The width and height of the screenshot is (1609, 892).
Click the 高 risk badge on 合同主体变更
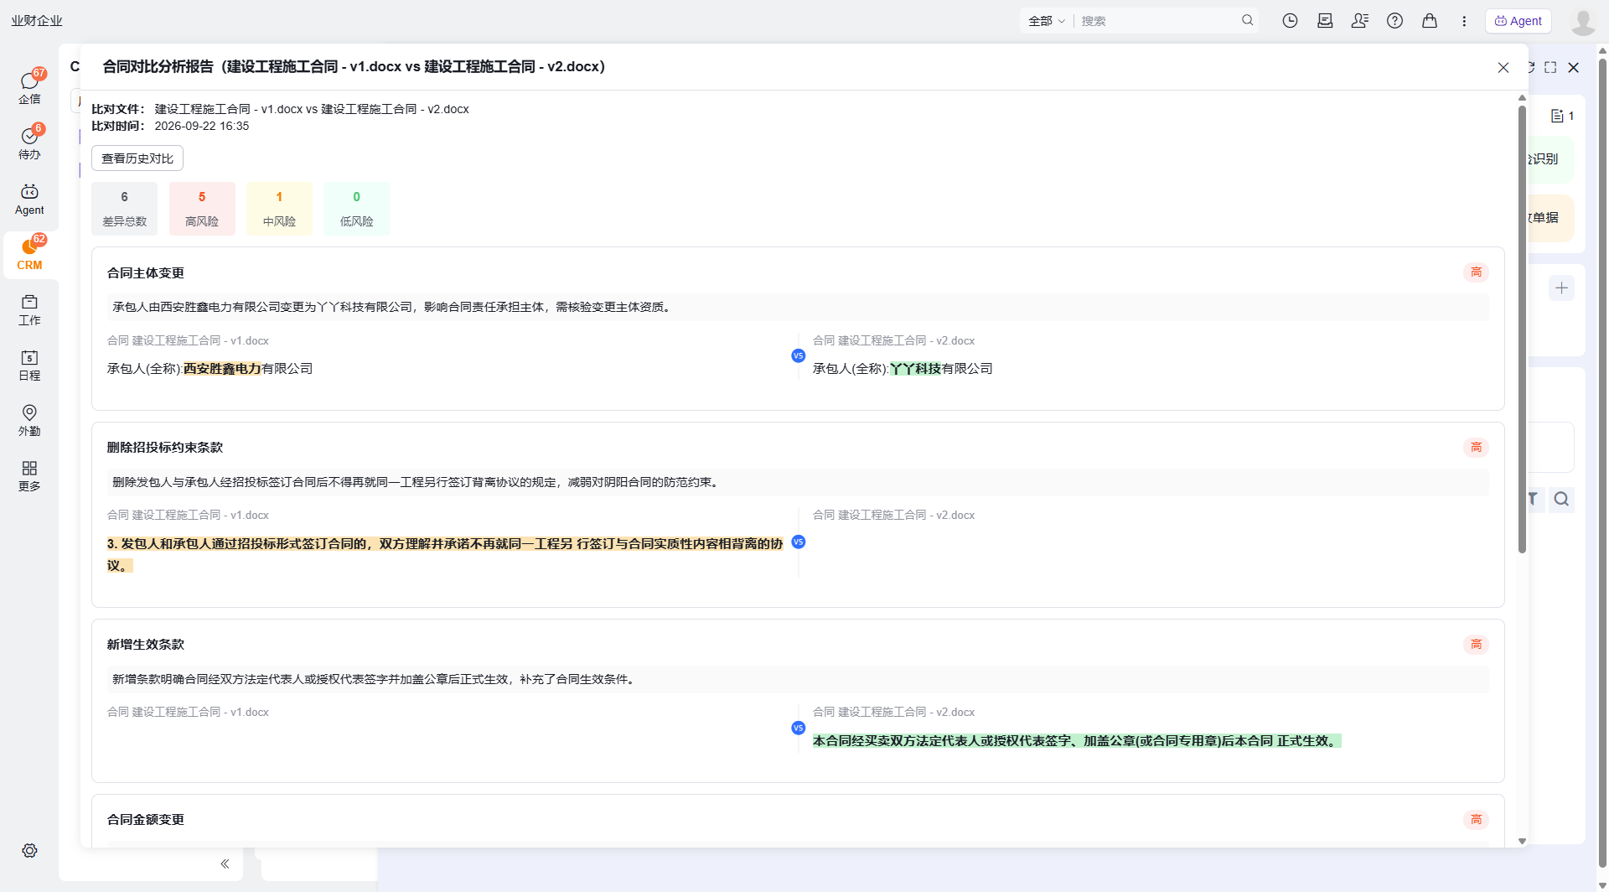(x=1476, y=272)
